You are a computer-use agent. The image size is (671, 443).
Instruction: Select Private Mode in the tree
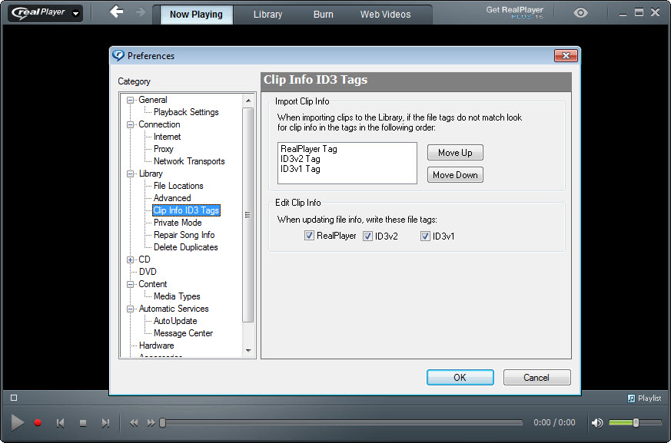click(x=178, y=223)
